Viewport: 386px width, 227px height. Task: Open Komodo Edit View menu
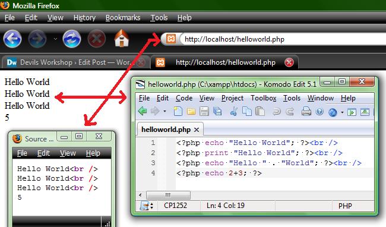pos(207,98)
